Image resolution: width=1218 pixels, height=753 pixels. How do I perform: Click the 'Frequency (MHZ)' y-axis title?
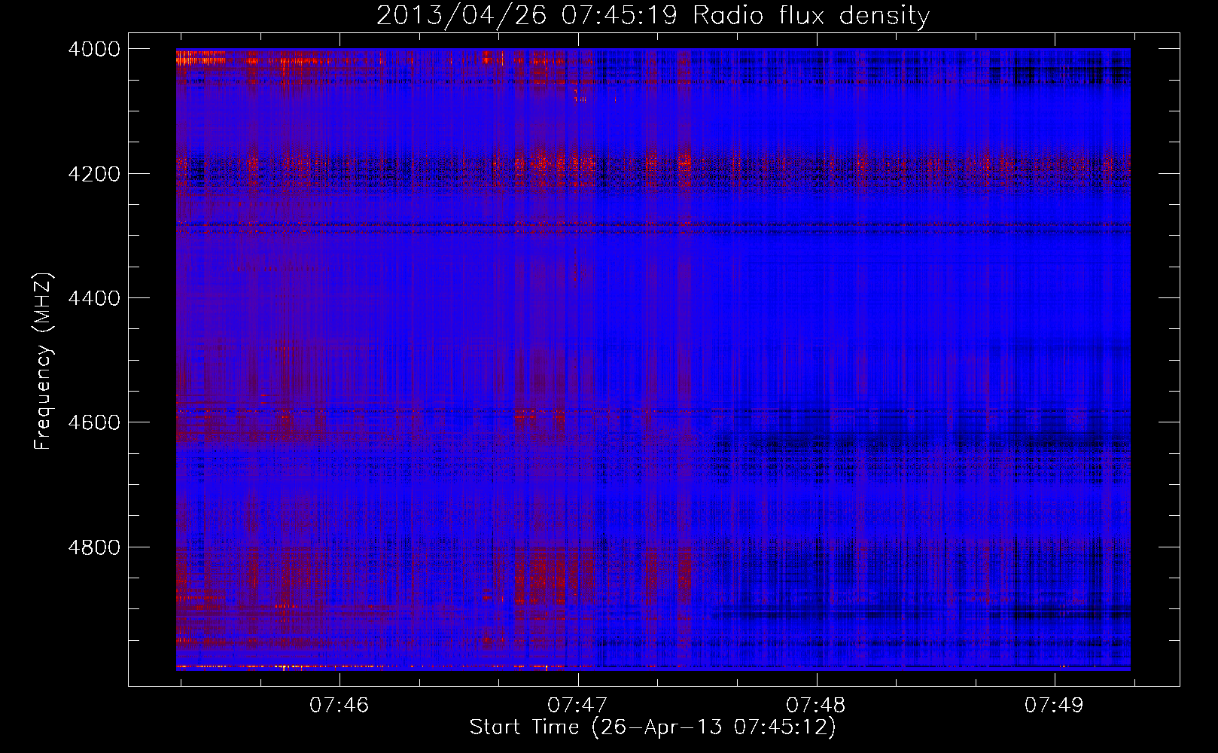click(x=44, y=361)
